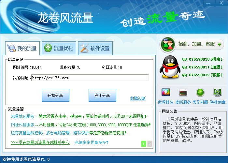Open the 我的流量 tab
This screenshot has height=163, width=228.
pos(22,48)
